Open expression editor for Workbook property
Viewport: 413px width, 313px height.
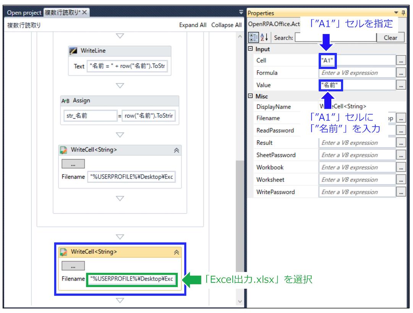coord(401,168)
